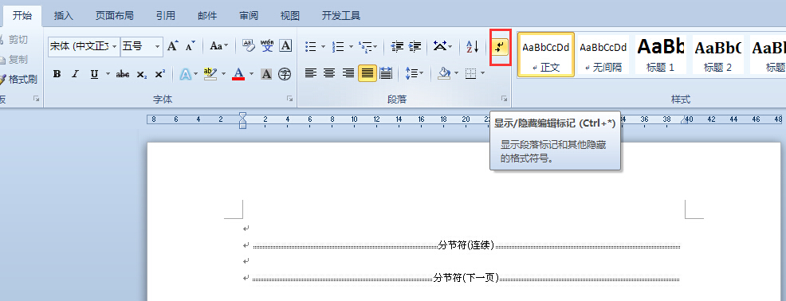The height and width of the screenshot is (301, 786).
Task: Open the Phonetic Guide (wén) tool
Action: pyautogui.click(x=267, y=46)
